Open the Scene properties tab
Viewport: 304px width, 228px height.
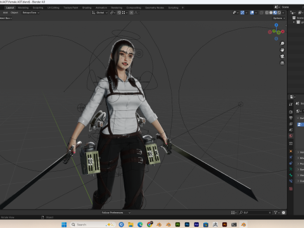coord(291,130)
